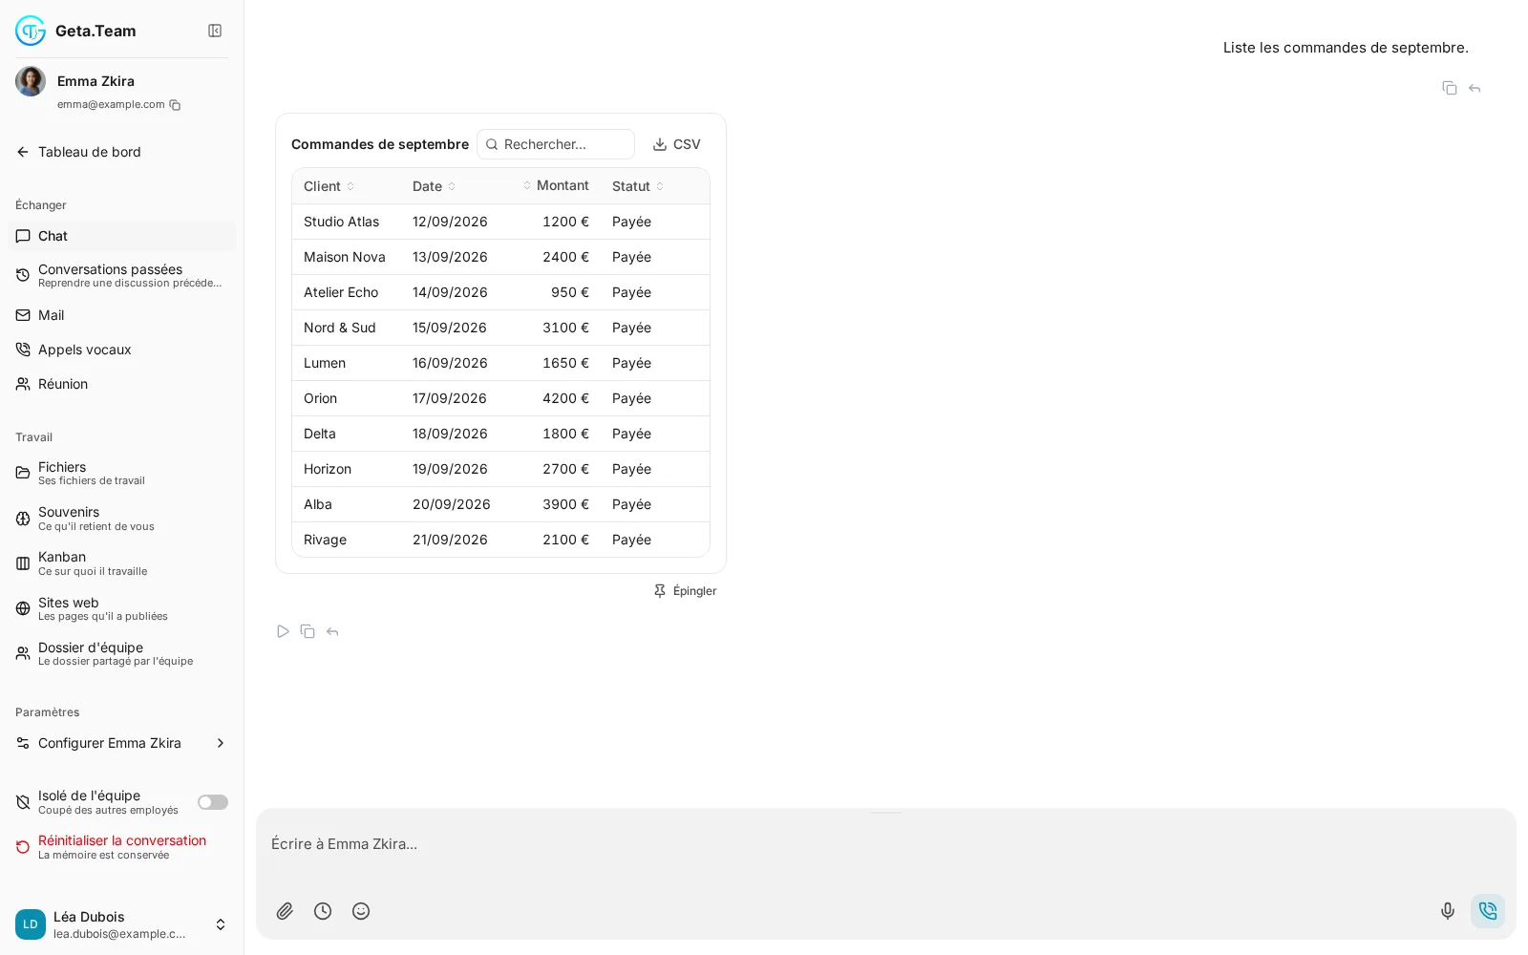Download the table as CSV
1528x955 pixels.
(676, 144)
